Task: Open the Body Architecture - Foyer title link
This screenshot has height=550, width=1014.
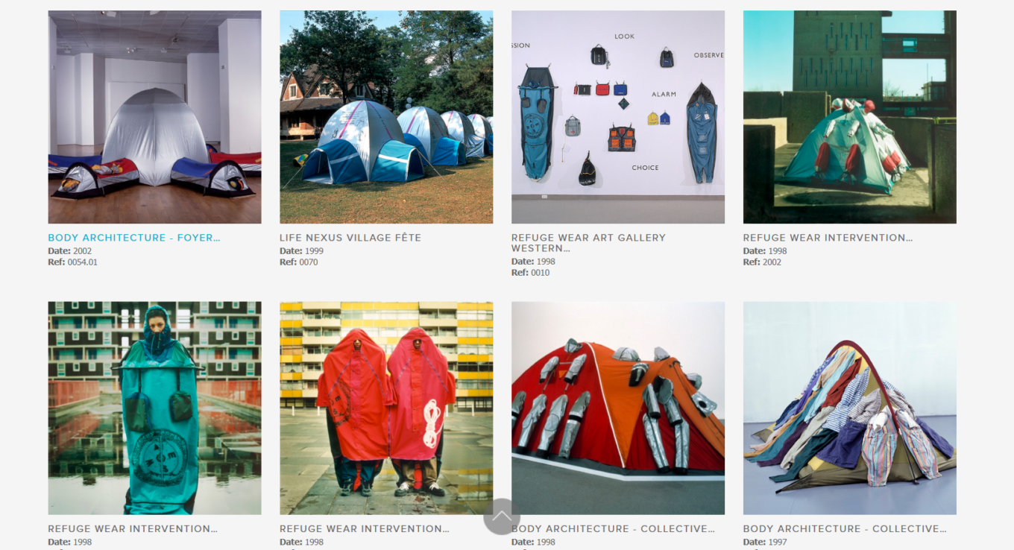Action: point(134,238)
